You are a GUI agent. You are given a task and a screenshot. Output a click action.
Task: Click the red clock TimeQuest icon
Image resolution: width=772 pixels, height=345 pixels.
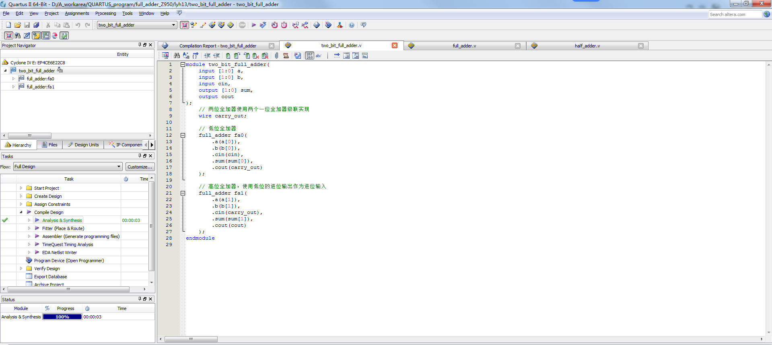(x=284, y=25)
